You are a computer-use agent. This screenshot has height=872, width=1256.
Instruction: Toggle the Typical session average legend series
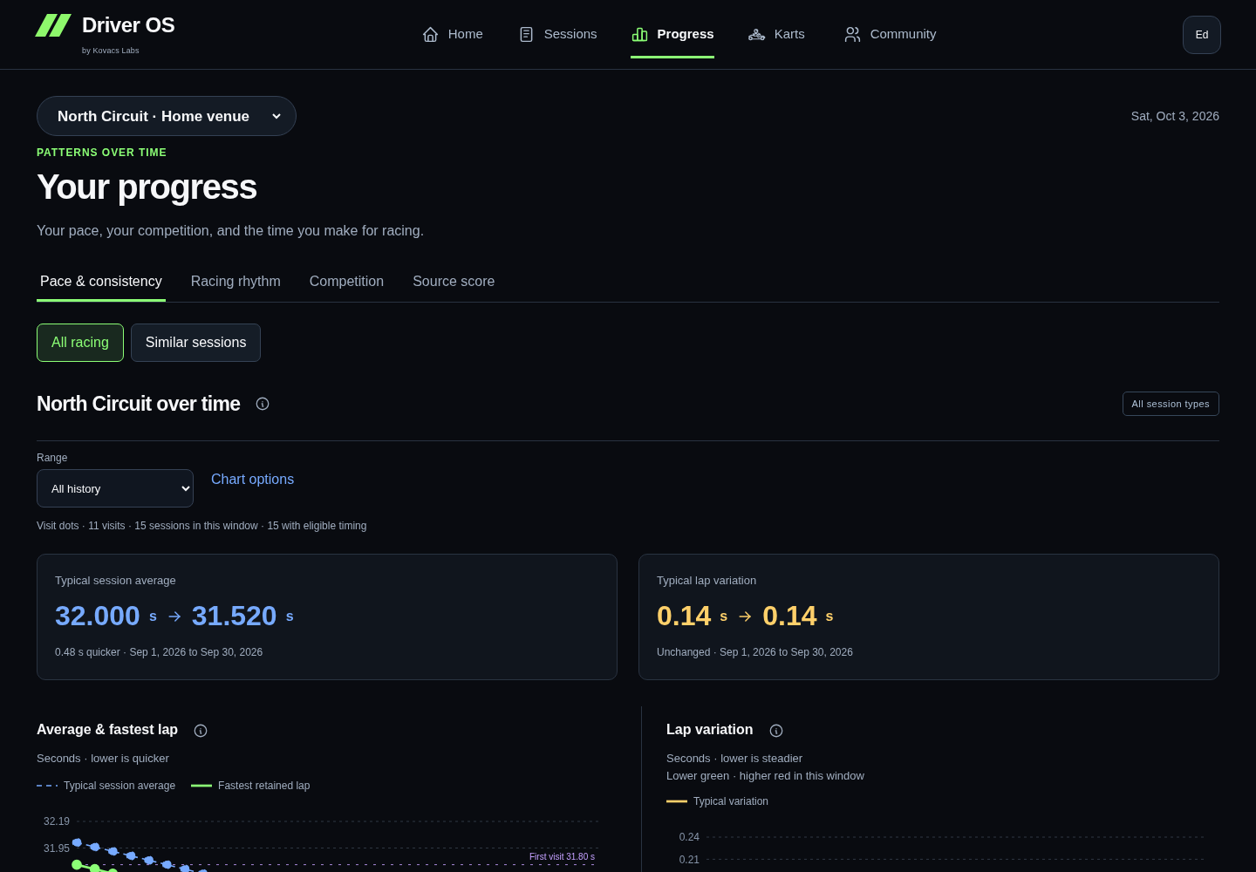coord(106,786)
